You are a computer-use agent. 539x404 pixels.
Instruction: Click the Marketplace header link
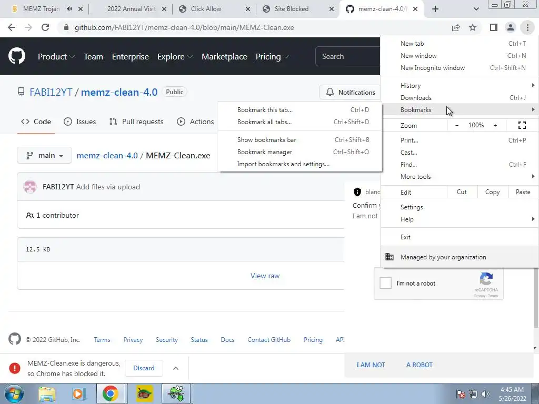[224, 57]
